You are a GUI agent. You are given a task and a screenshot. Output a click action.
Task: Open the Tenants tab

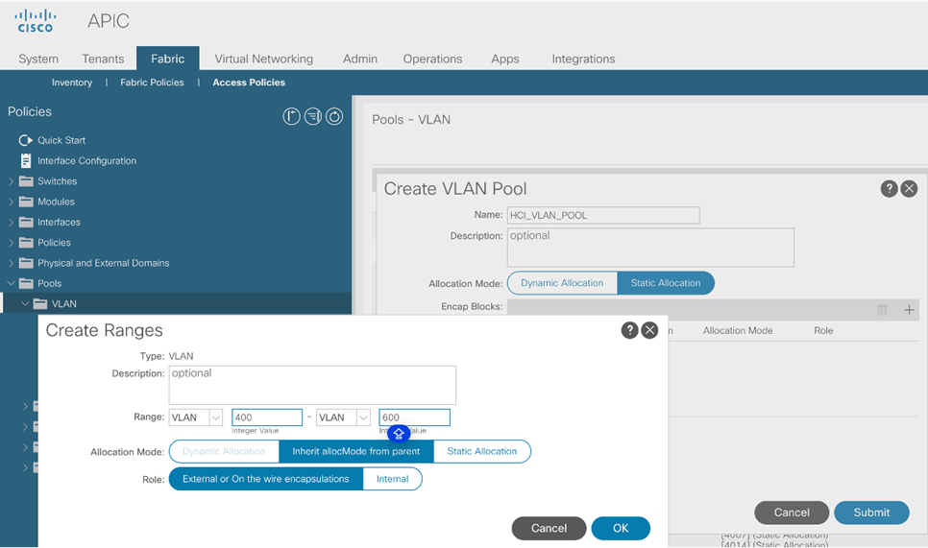(x=103, y=59)
